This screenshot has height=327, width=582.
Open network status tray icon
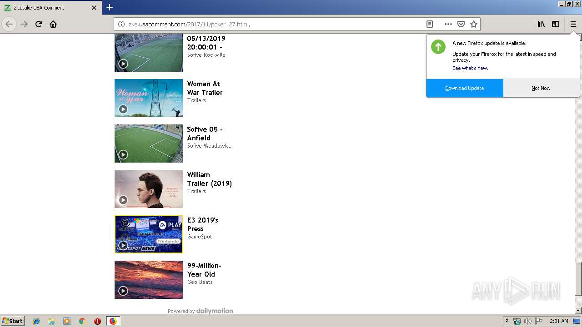click(x=517, y=321)
